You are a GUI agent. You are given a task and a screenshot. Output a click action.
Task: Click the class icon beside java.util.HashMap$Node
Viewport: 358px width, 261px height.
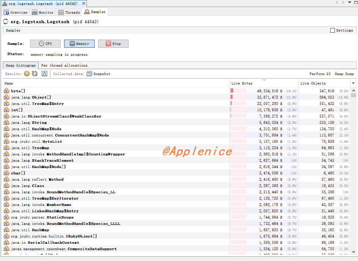(7, 129)
